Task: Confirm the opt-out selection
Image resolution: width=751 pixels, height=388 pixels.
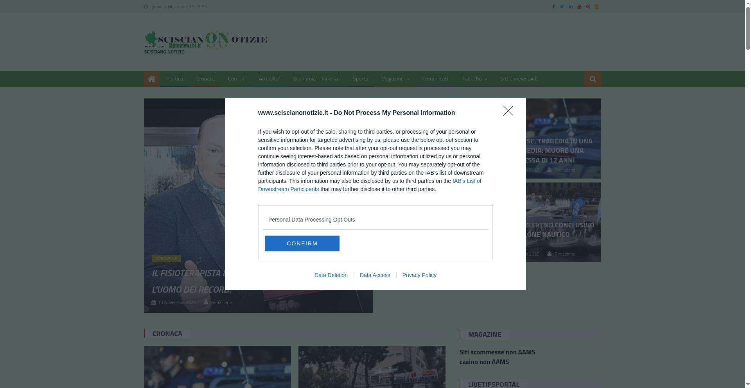Action: (x=302, y=243)
